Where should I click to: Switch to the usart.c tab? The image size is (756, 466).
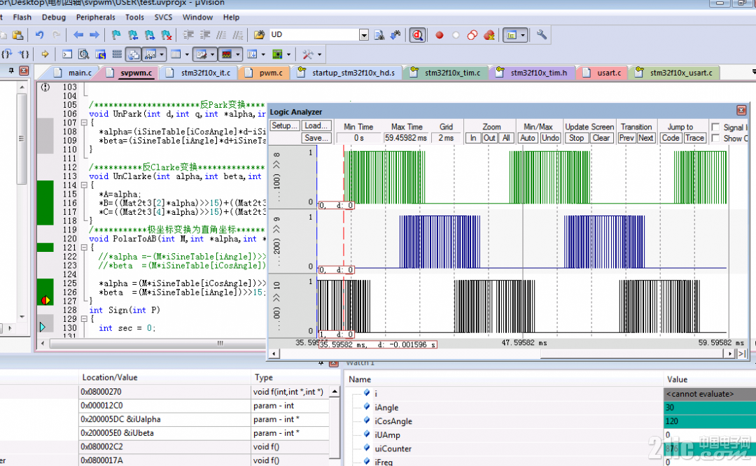(x=603, y=73)
